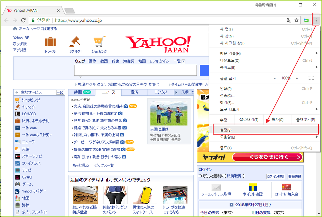The image size is (322, 217).
Task: Select 새 시크릿 창(I) menu item
Action: [x=265, y=43]
